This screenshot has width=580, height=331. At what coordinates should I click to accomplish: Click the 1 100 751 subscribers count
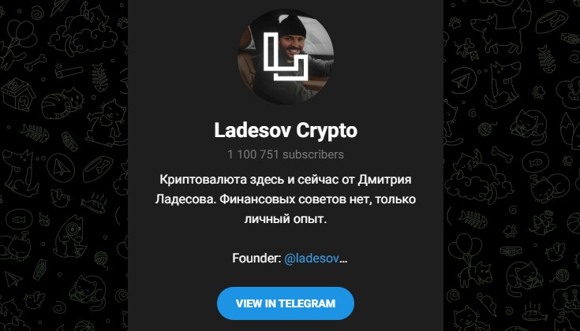pyautogui.click(x=286, y=154)
